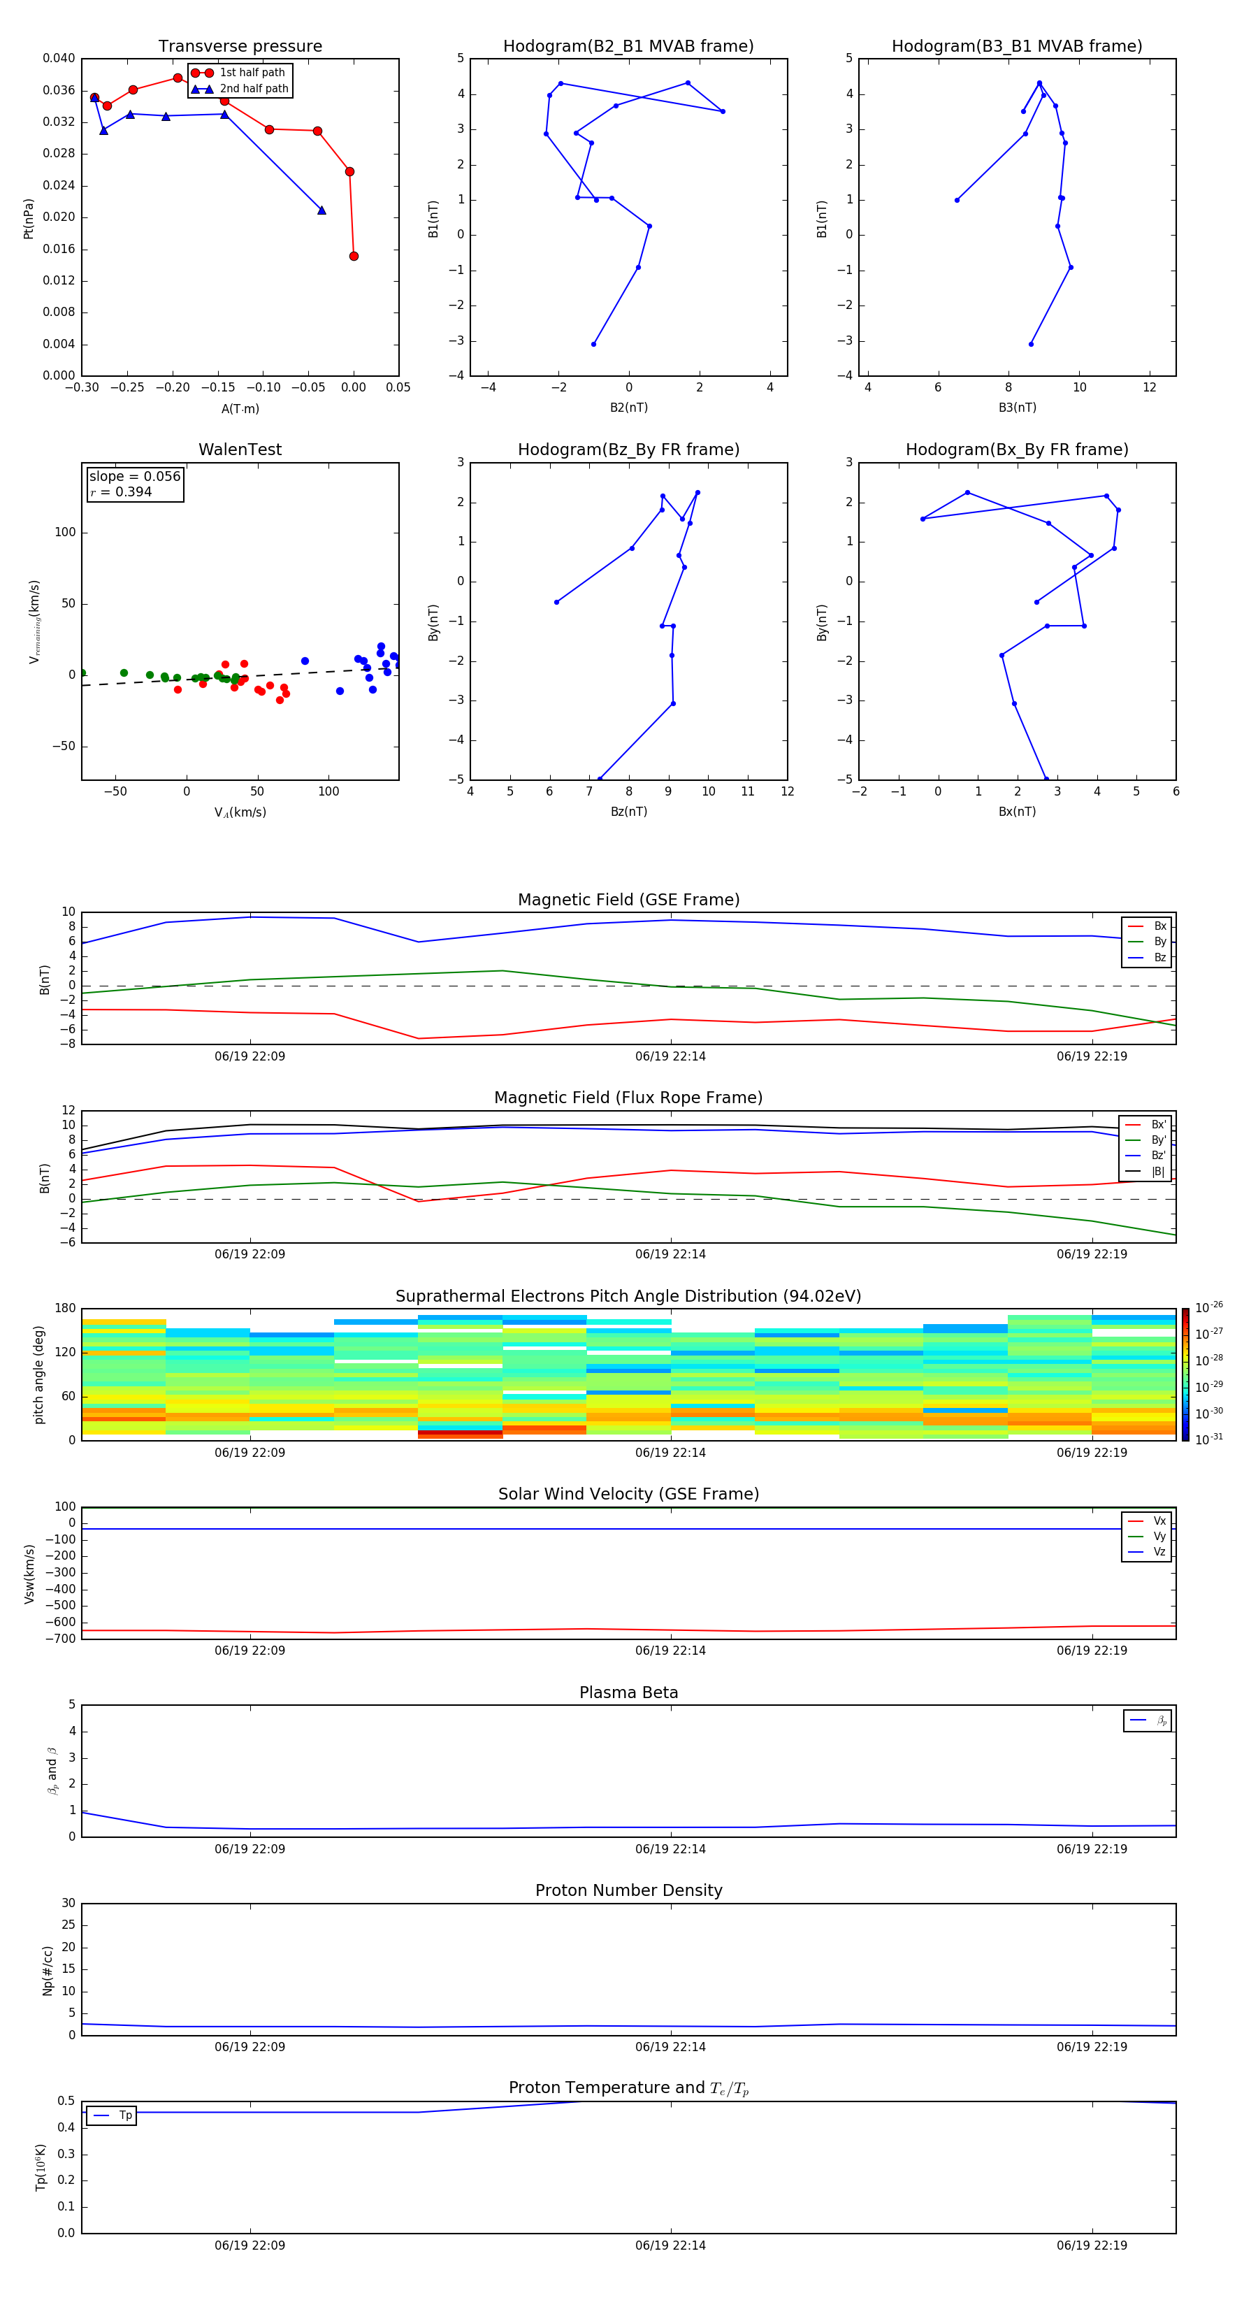Click the 'Pt(nPa)' y-axis label
The width and height of the screenshot is (1258, 2307).
[28, 219]
